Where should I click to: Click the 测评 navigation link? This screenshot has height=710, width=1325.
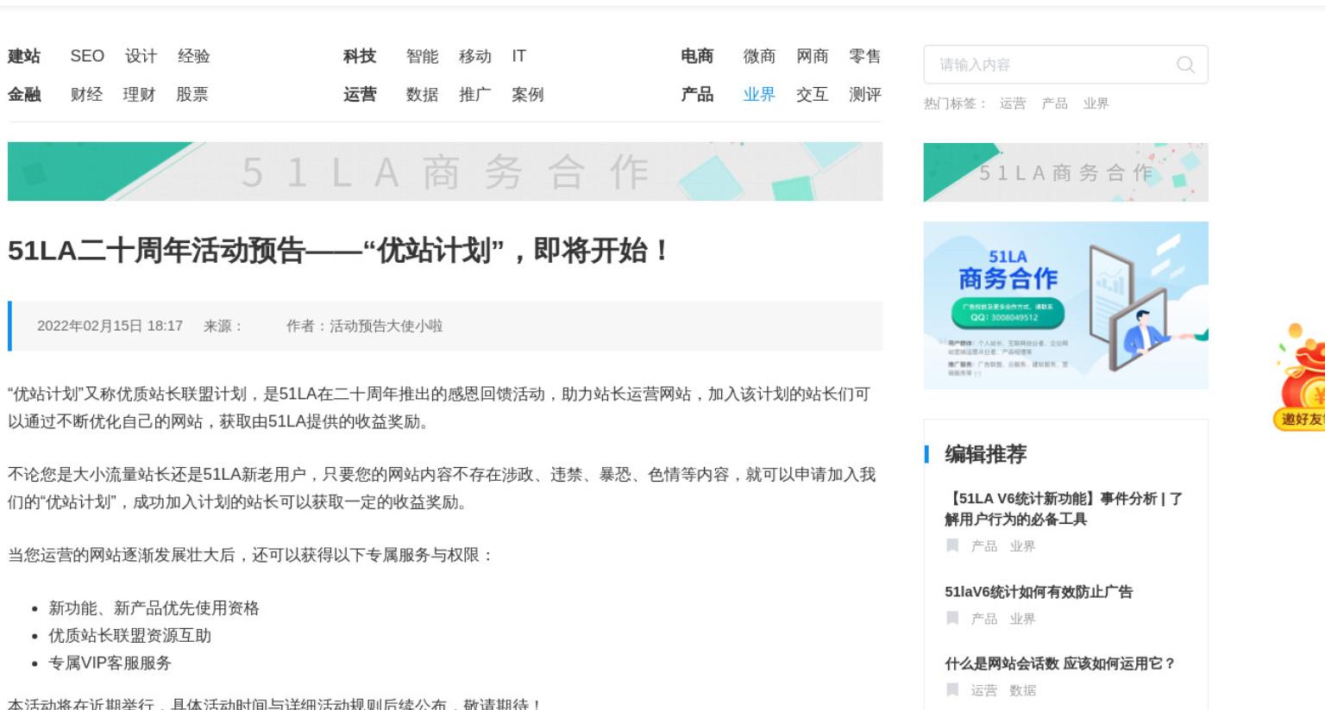(865, 95)
